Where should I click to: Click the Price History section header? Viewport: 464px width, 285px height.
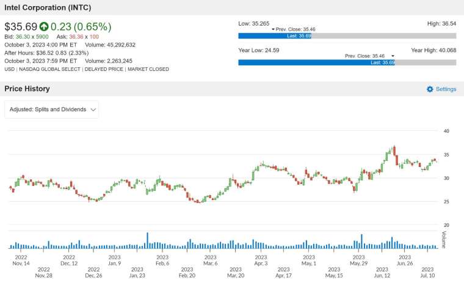tap(27, 89)
